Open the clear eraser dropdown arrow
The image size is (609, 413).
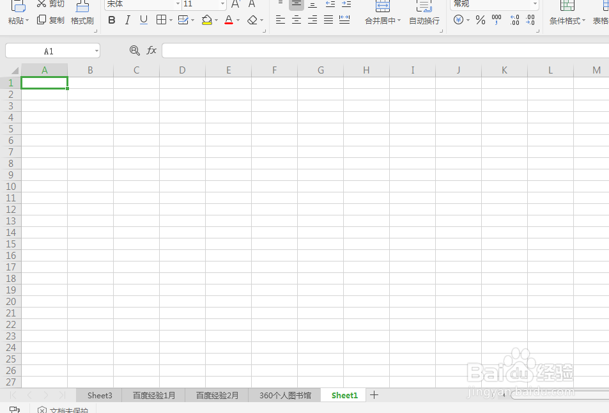pos(262,20)
